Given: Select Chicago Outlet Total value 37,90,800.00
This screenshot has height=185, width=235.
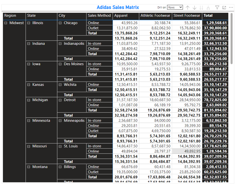Looking at the screenshot, I should coord(215,28).
